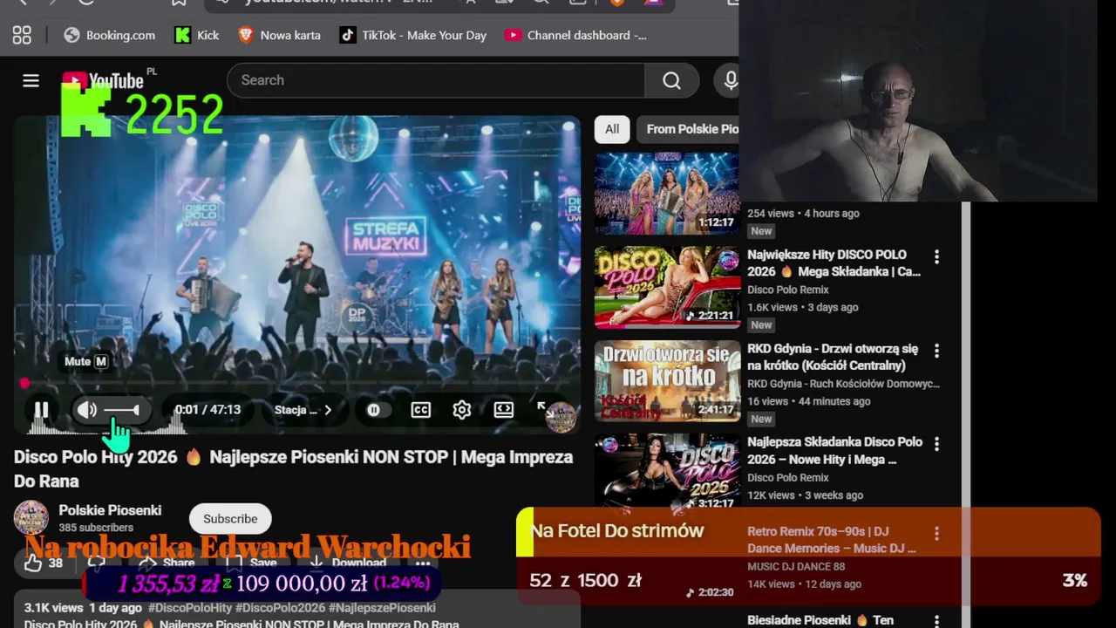Image resolution: width=1116 pixels, height=628 pixels.
Task: Toggle closed captions CC button
Action: 420,410
